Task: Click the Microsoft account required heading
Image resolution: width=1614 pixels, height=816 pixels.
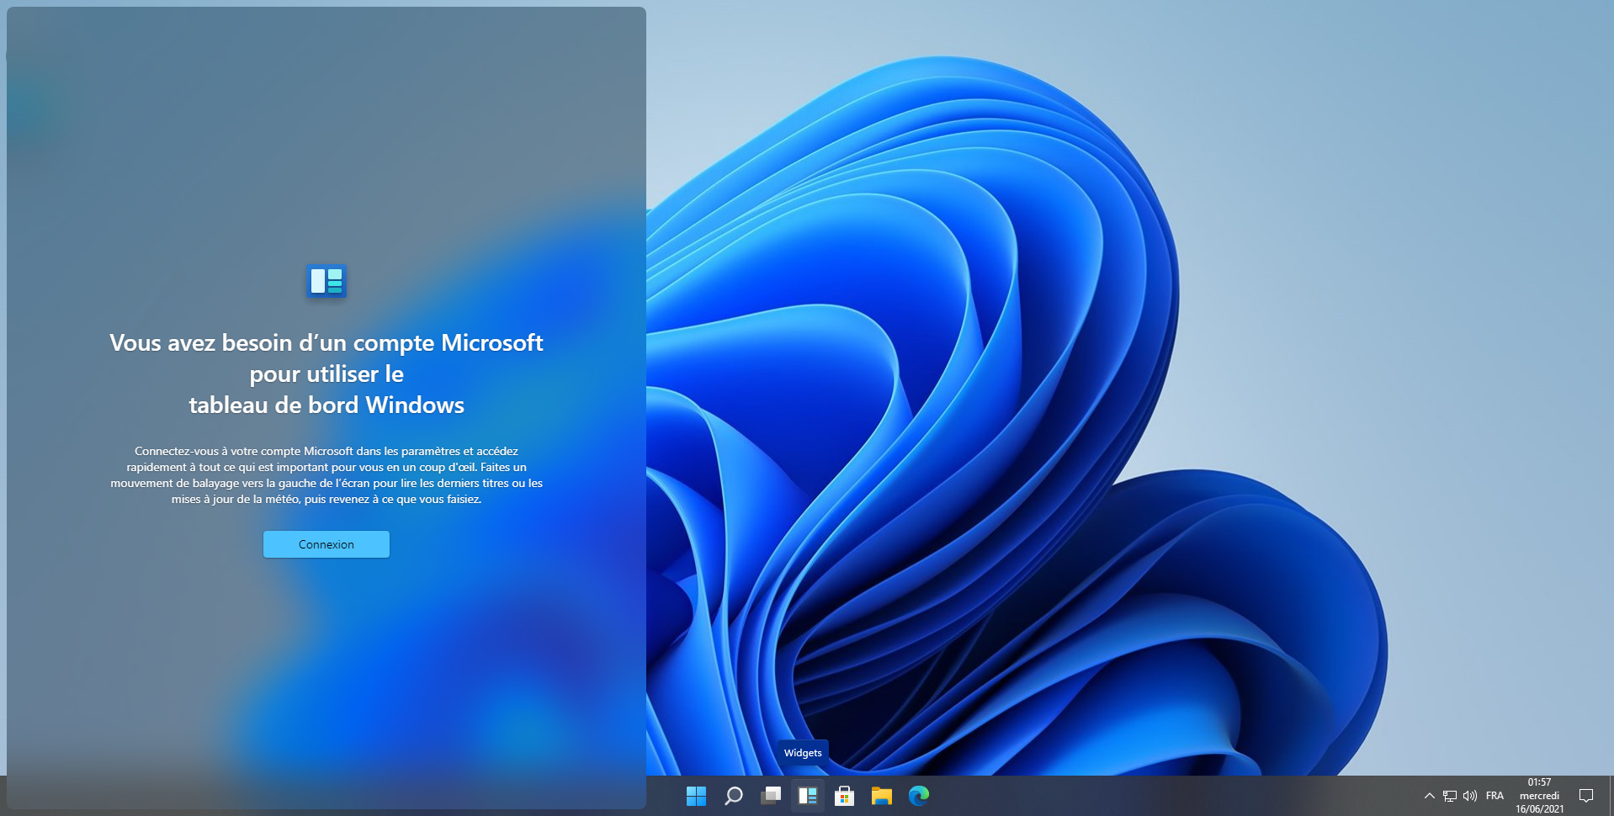Action: point(327,374)
